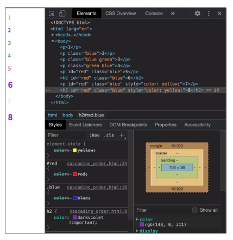Viewport: 233px width, 240px height.
Task: Click the padding label in box model
Action: pos(168,160)
